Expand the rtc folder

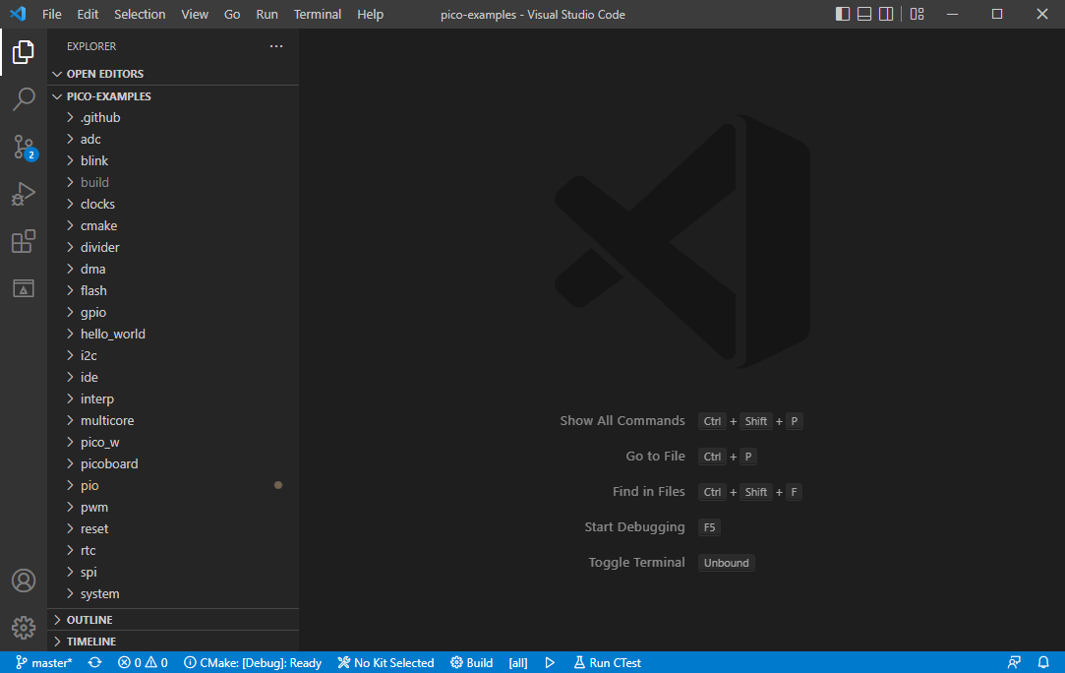173,551
